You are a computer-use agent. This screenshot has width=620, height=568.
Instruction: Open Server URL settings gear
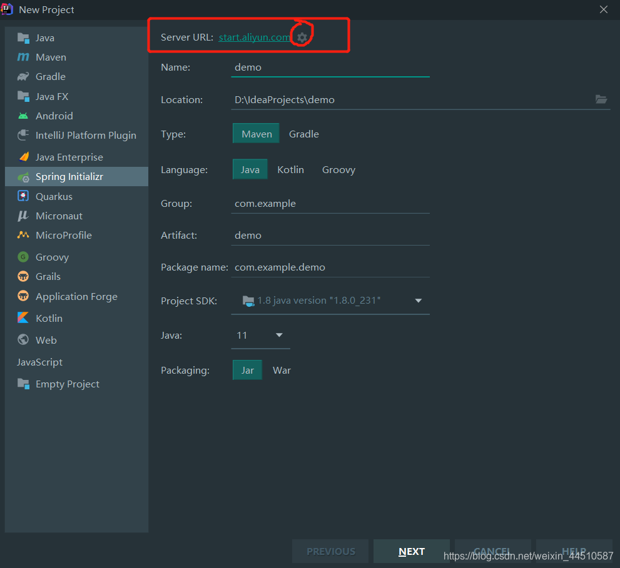click(302, 37)
